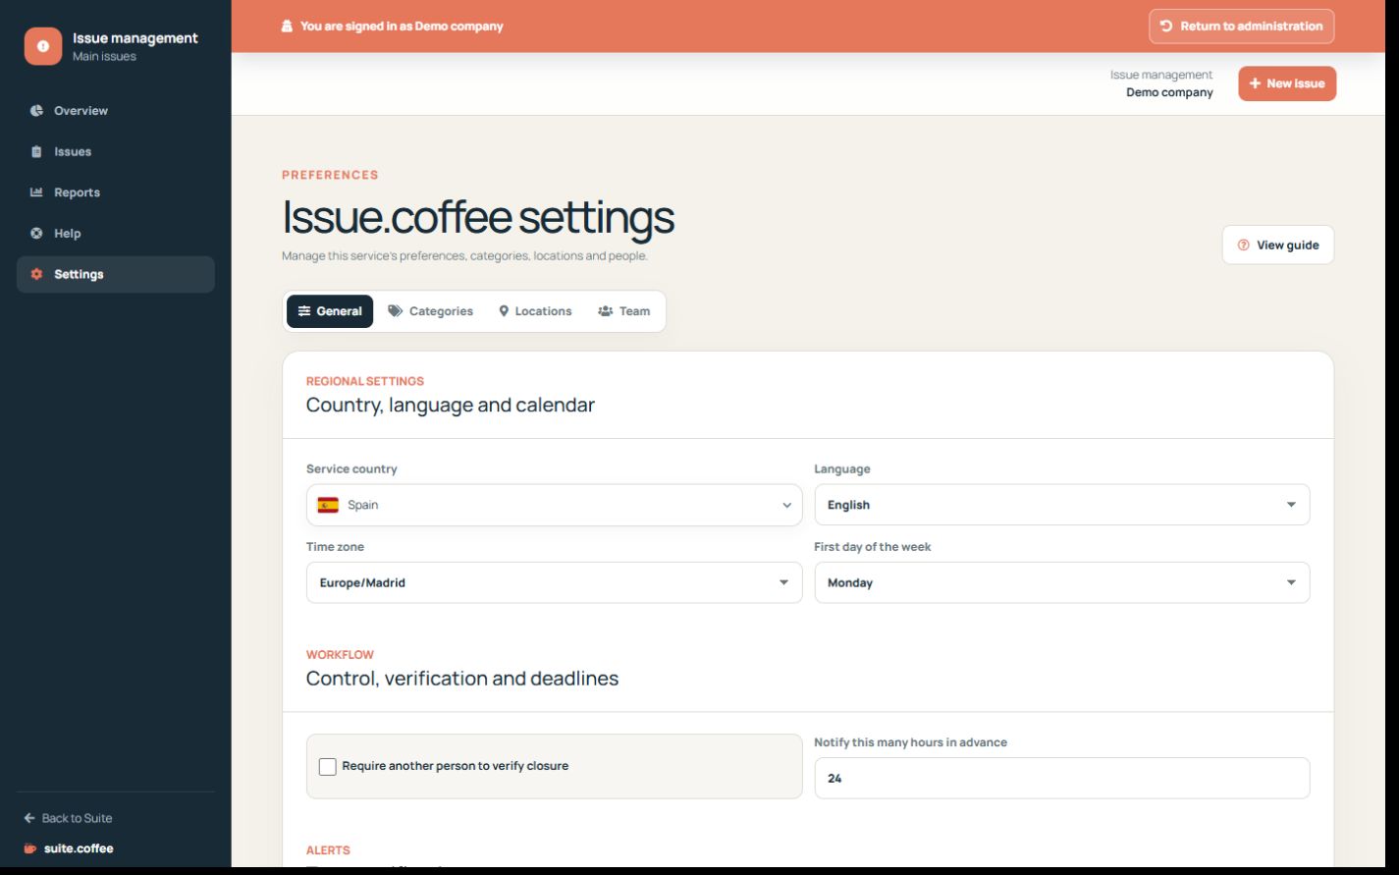Screen dimensions: 1399x875
Task: Click the Country, language and calendar heading
Action: pos(451,405)
